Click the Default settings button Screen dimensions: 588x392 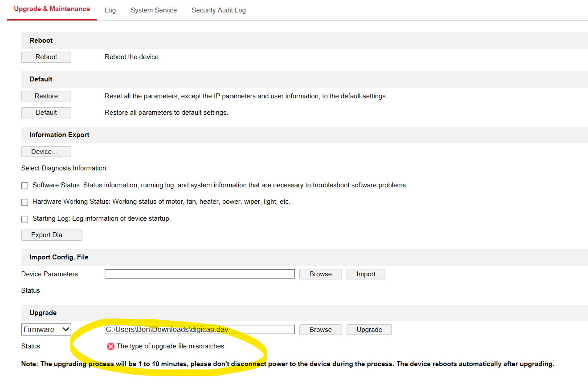(x=46, y=113)
